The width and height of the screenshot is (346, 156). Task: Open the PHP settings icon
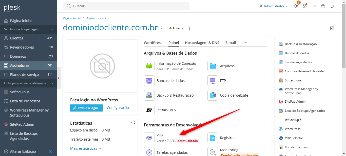(149, 138)
